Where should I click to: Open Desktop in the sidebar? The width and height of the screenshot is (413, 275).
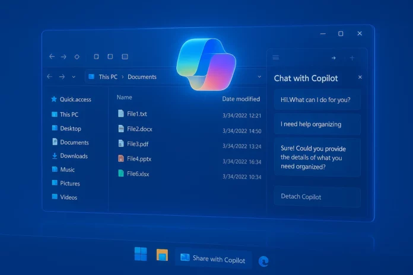(66, 129)
